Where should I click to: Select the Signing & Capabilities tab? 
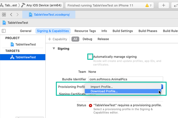(x=53, y=31)
